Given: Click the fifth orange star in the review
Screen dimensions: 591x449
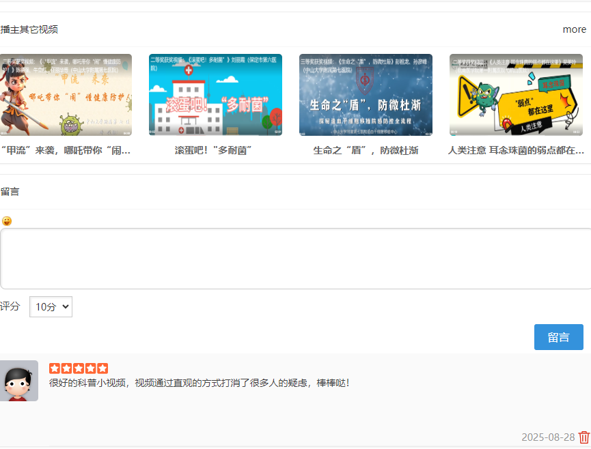Looking at the screenshot, I should [x=102, y=368].
